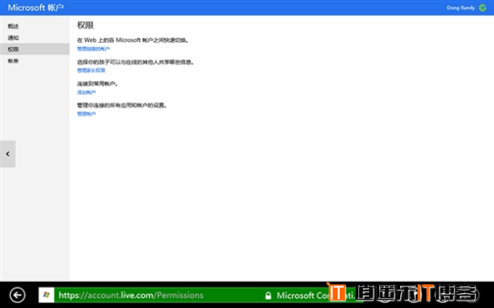Screen dimensions: 494x308
Task: Open the 管理帐户 link
Action: [x=86, y=114]
